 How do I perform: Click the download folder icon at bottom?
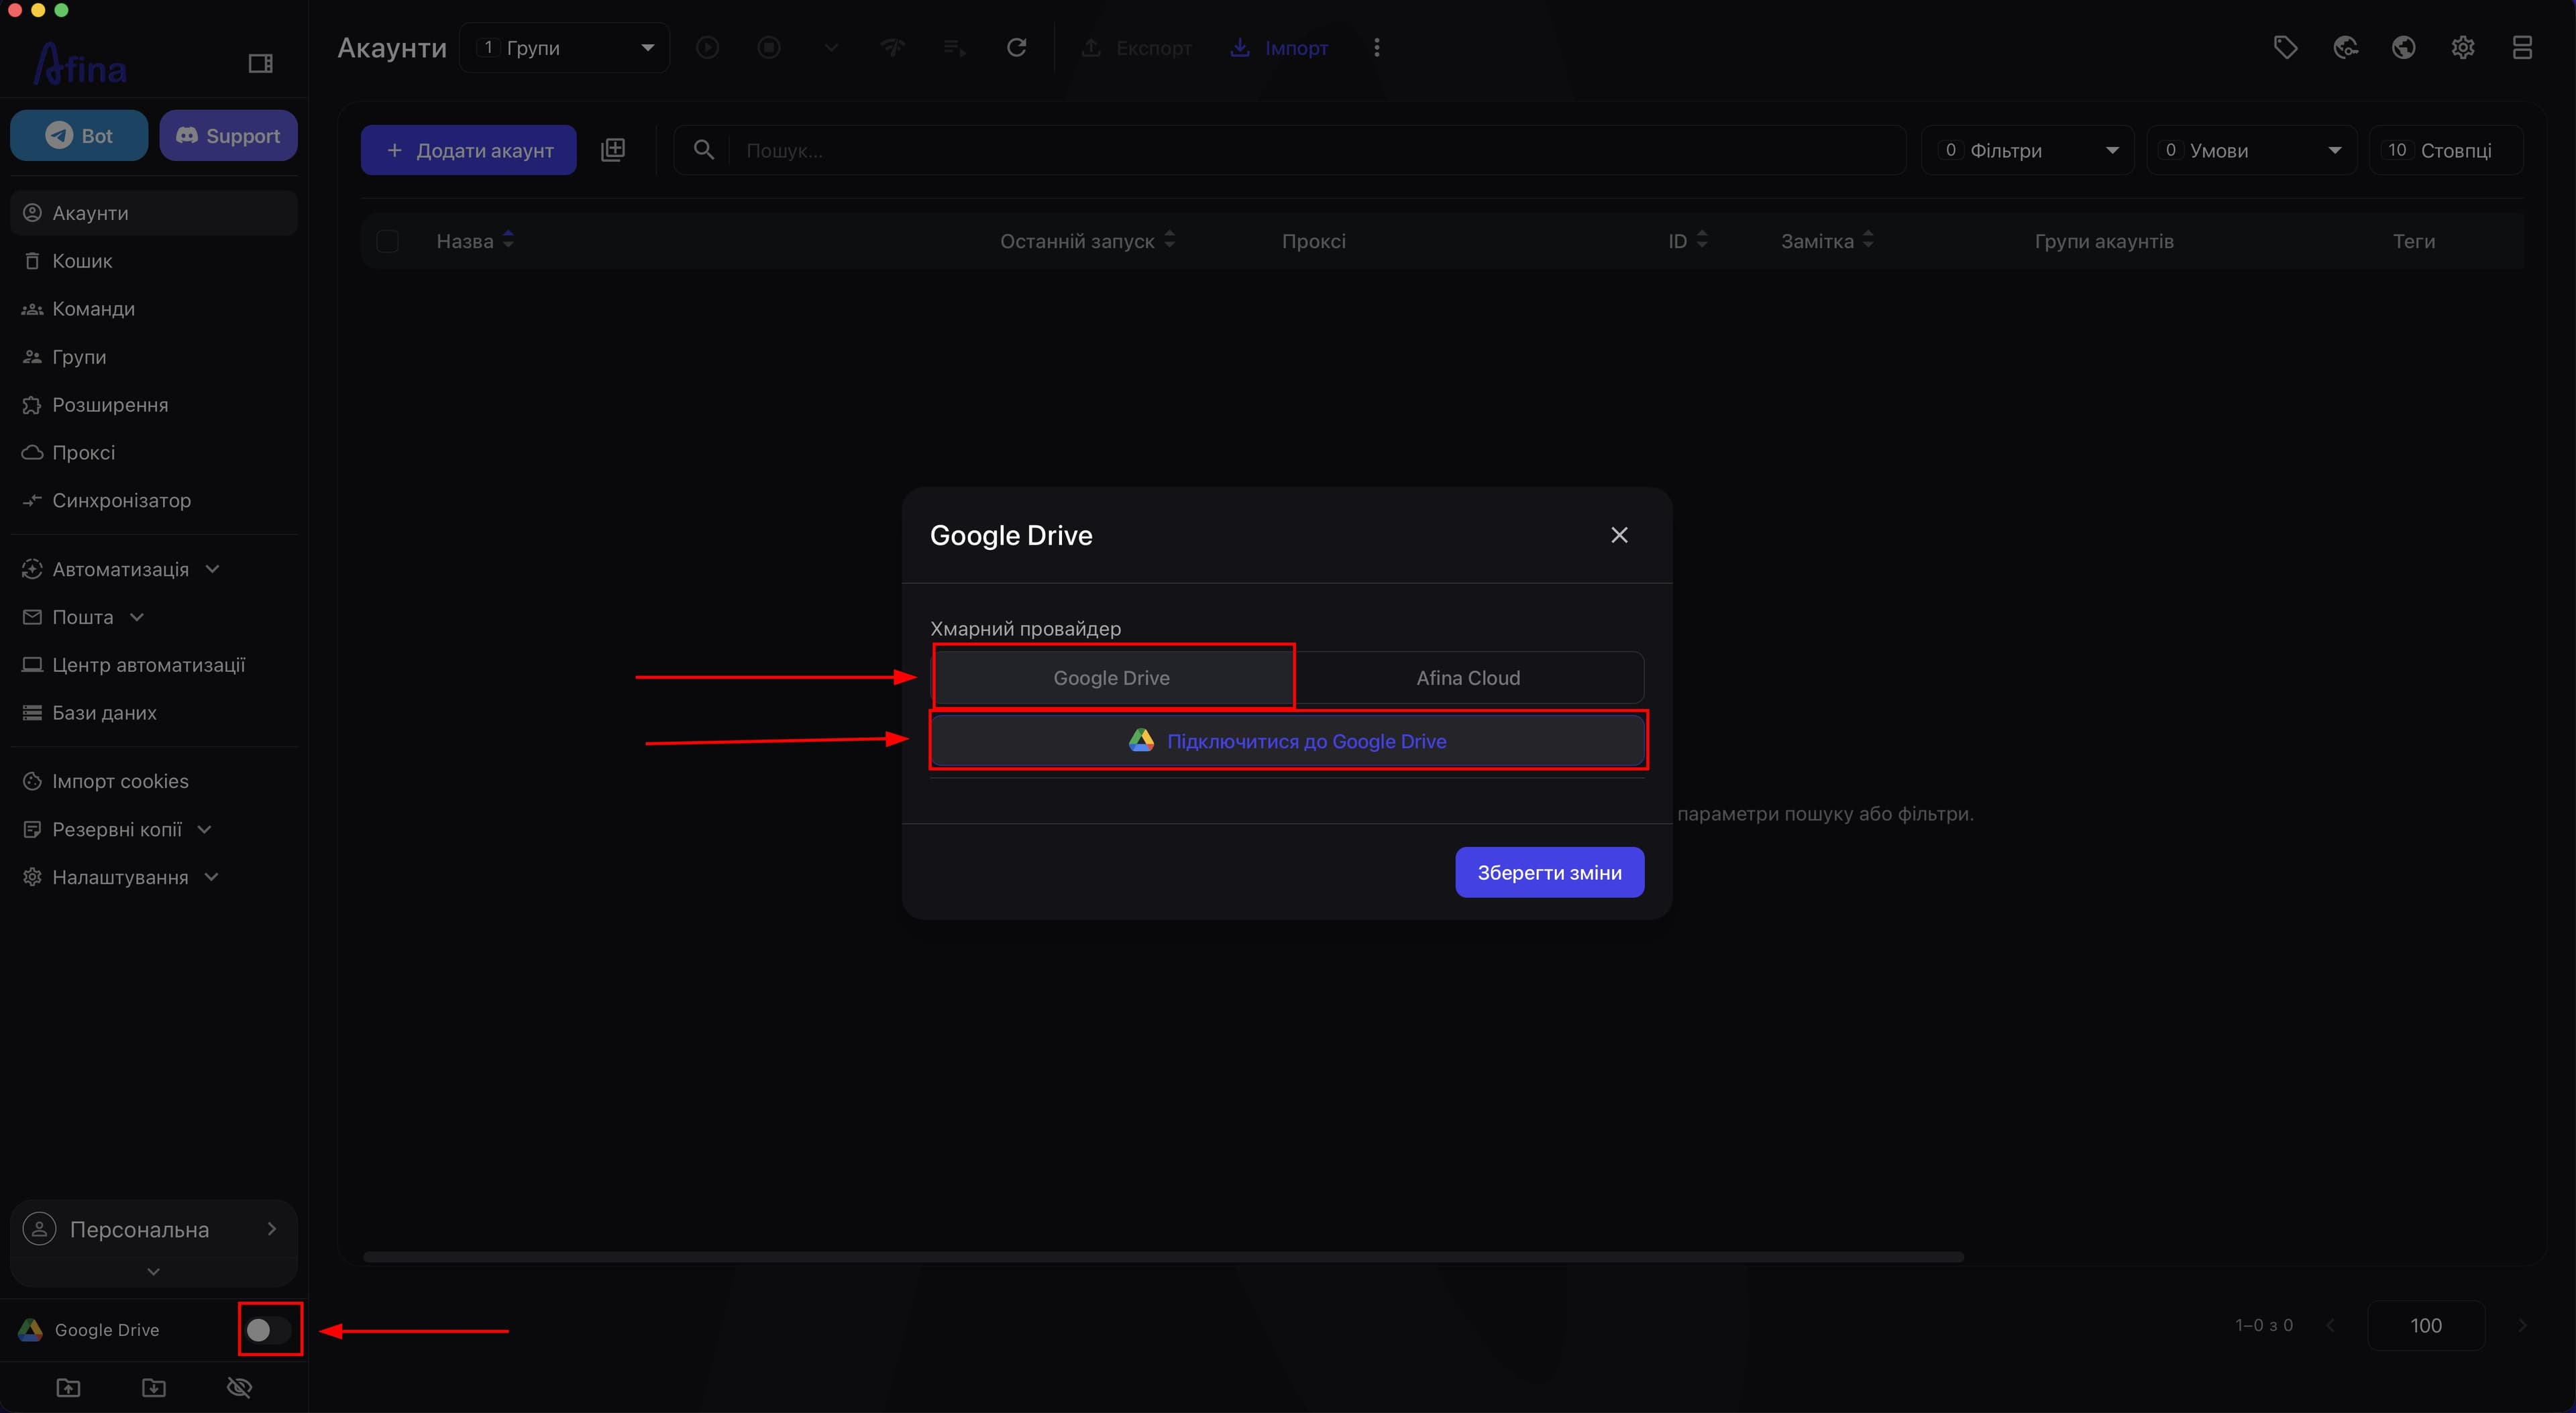tap(154, 1387)
